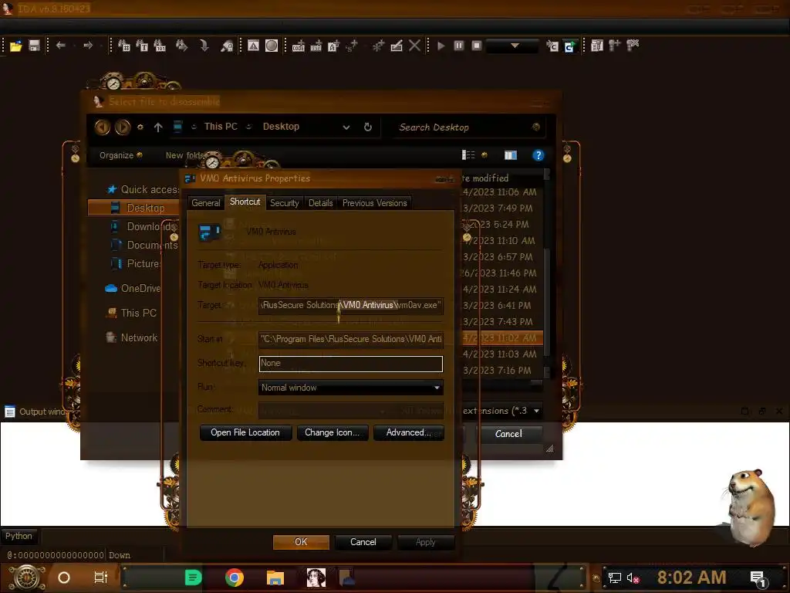This screenshot has height=593, width=790.
Task: Click the CODE conversion toolbar icon
Action: [299, 46]
